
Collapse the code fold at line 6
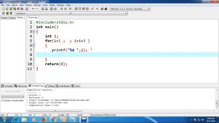pyautogui.click(x=34, y=45)
